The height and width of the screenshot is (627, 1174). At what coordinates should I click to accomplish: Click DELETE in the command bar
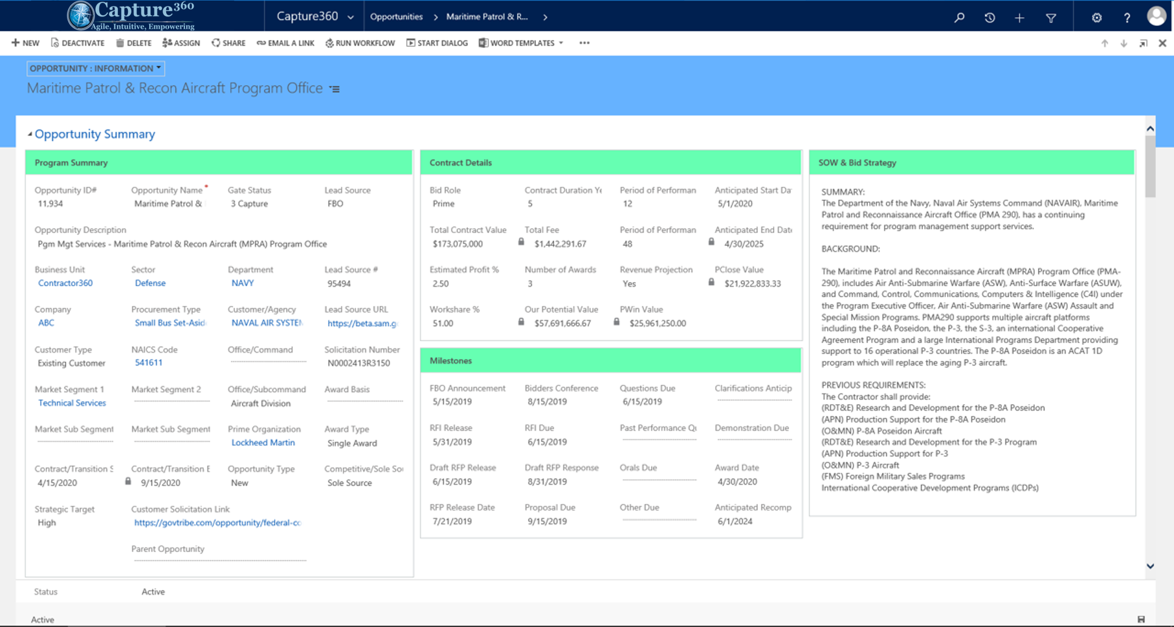click(134, 43)
